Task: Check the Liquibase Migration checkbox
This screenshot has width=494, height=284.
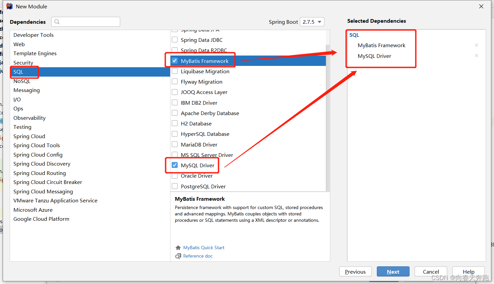Action: pos(175,71)
